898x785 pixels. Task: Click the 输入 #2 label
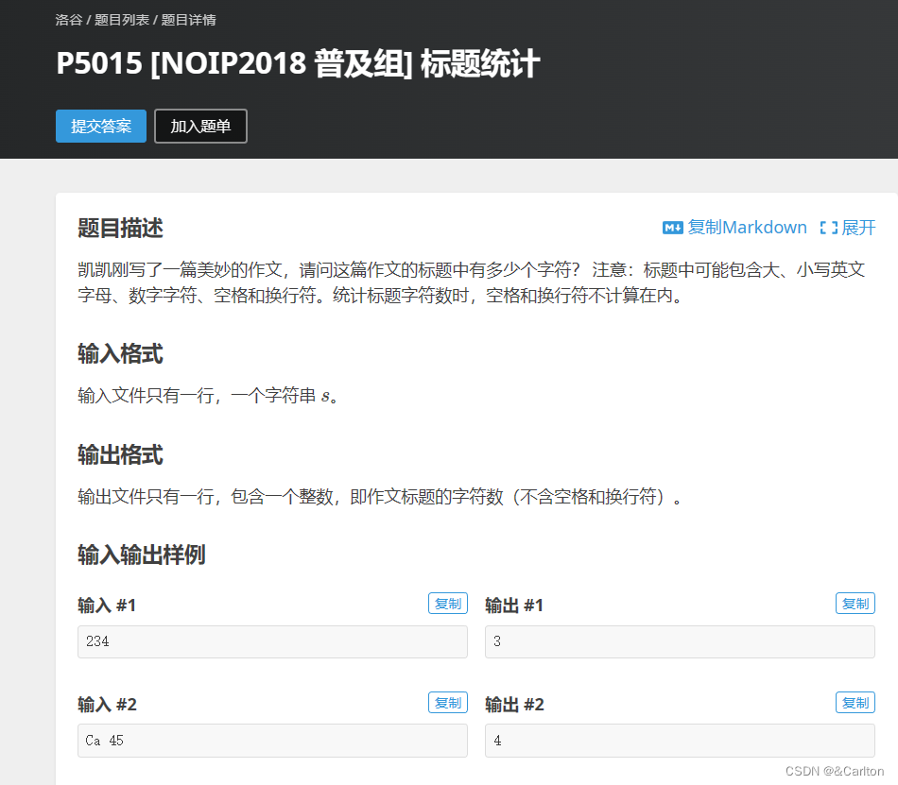pyautogui.click(x=107, y=704)
